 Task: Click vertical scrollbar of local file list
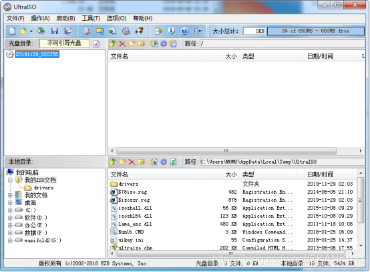click(361, 200)
